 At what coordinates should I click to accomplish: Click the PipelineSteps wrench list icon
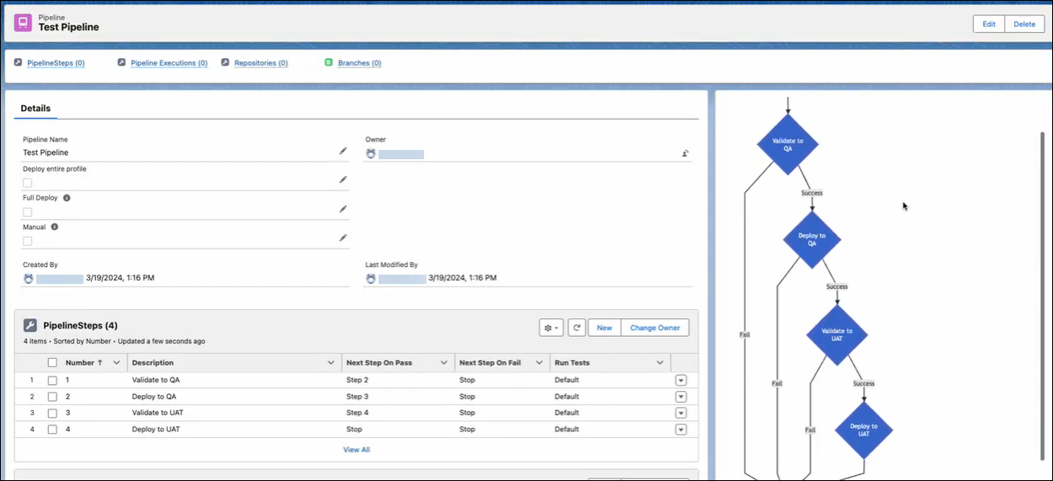coord(30,325)
